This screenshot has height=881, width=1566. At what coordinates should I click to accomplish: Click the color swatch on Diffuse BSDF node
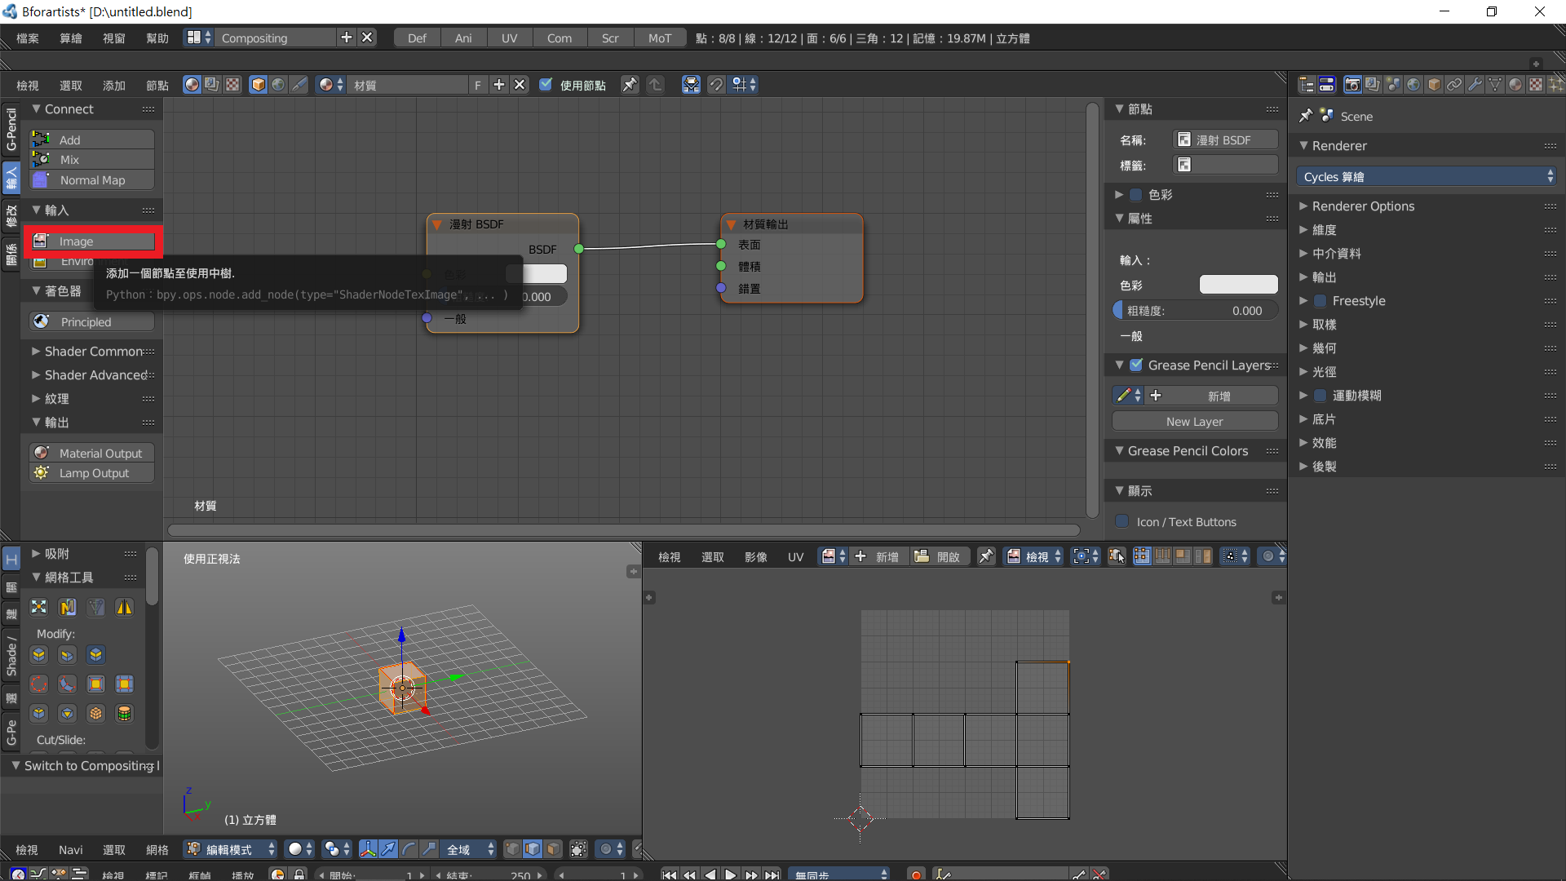(536, 274)
